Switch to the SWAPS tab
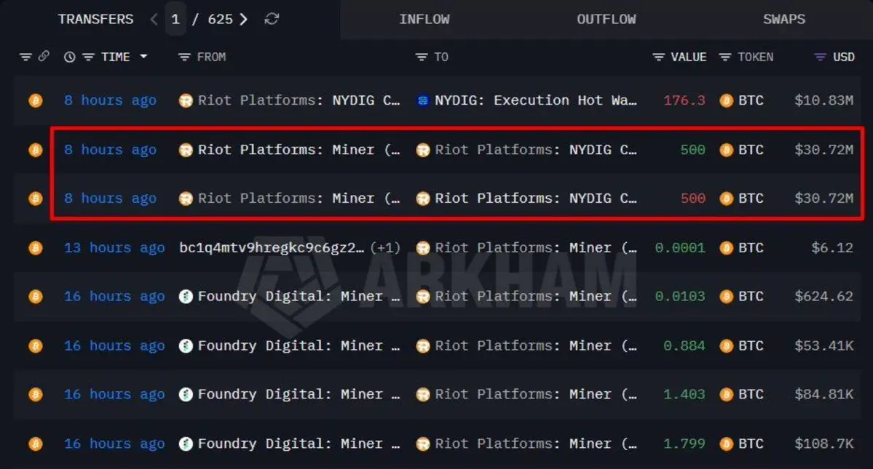The width and height of the screenshot is (873, 469). pos(784,20)
